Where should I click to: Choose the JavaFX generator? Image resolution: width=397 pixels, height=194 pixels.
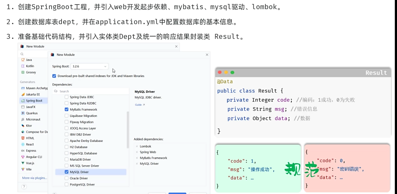[28, 107]
